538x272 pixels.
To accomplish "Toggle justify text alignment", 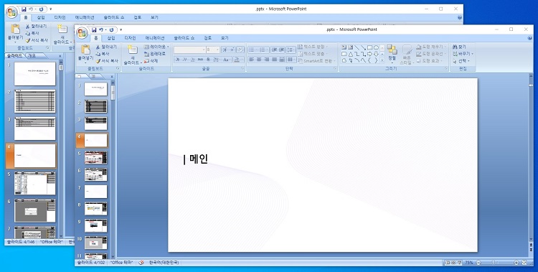I will 274,60.
